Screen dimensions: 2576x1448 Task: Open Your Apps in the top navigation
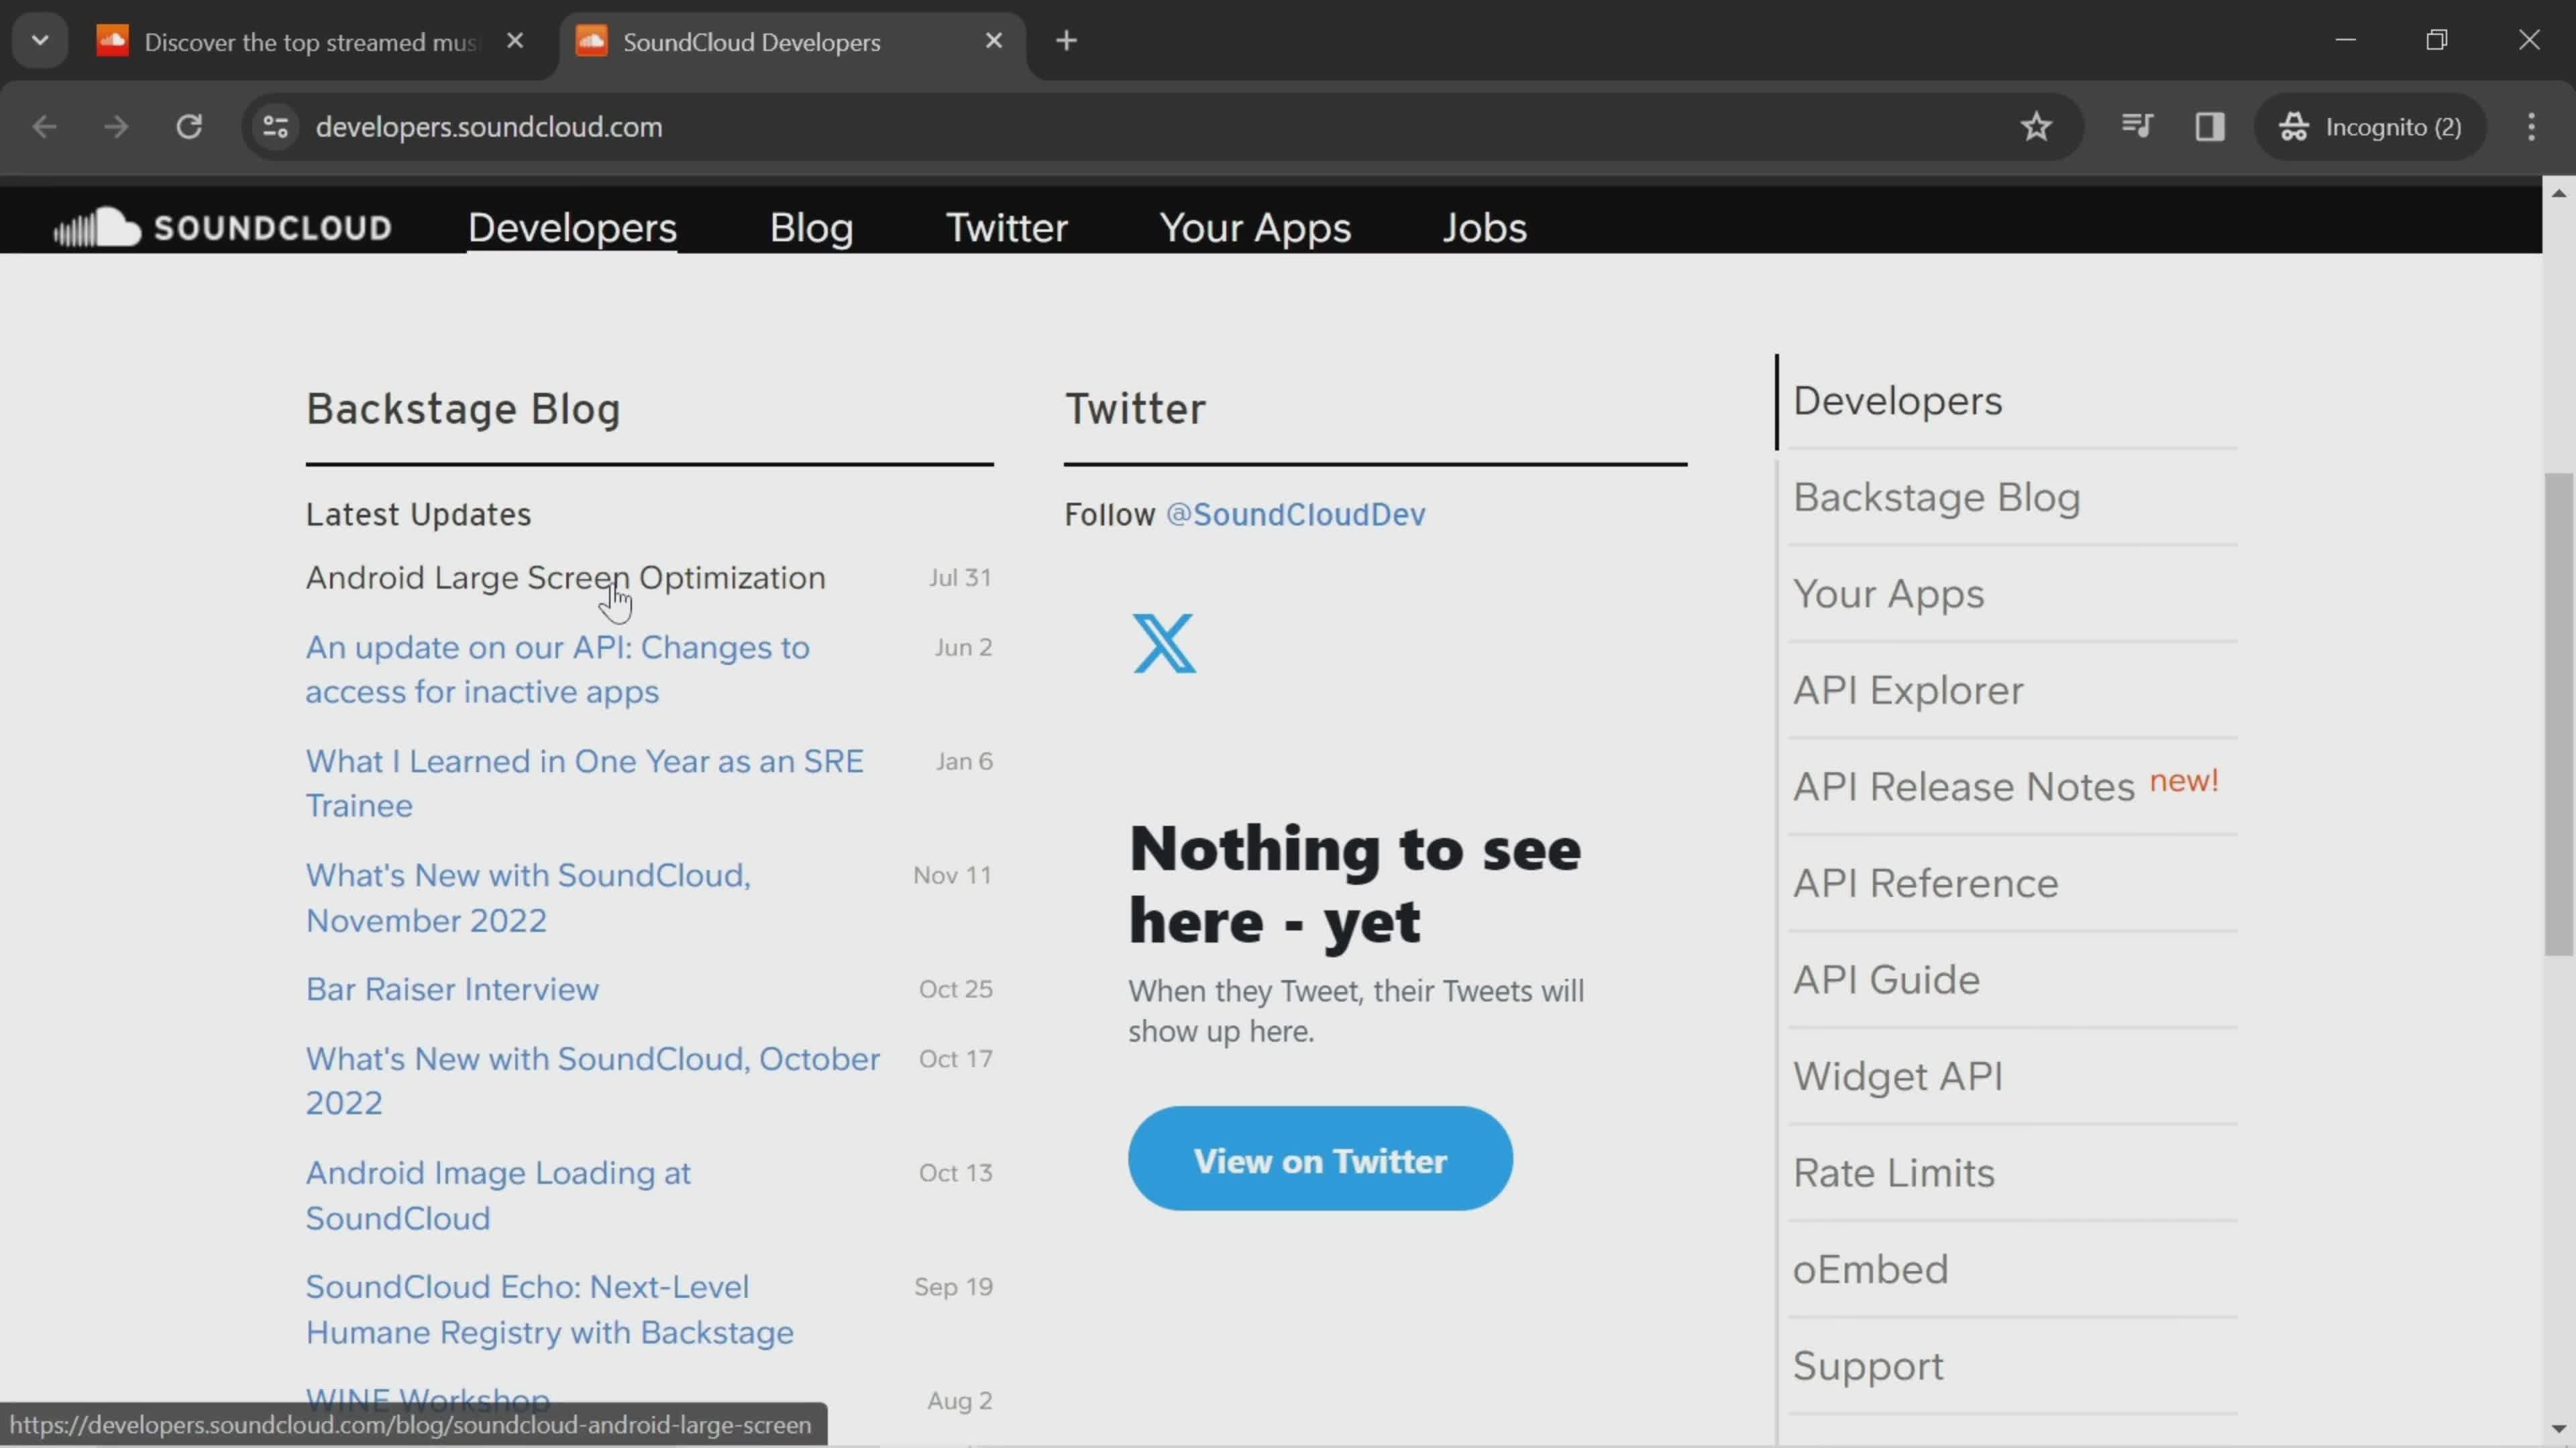pyautogui.click(x=1255, y=228)
